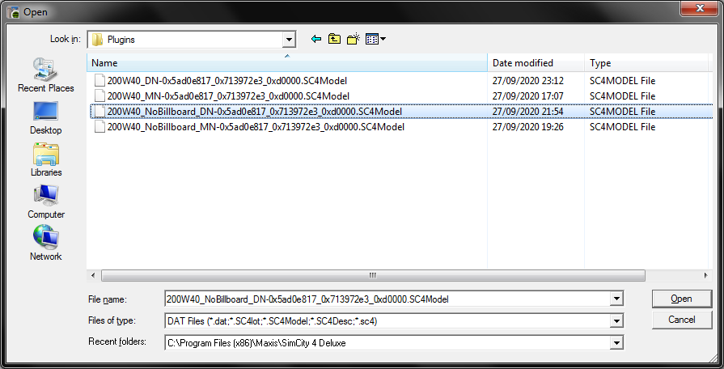
Task: Click the 200W40_MN file icon
Action: pos(99,96)
